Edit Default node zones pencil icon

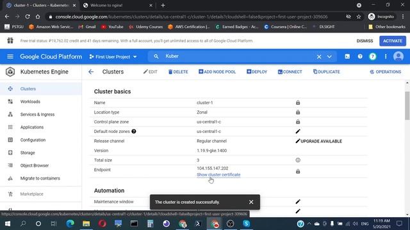click(298, 132)
